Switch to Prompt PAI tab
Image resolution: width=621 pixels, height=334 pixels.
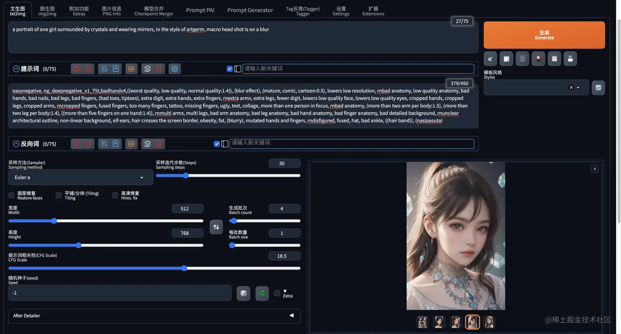pyautogui.click(x=200, y=10)
